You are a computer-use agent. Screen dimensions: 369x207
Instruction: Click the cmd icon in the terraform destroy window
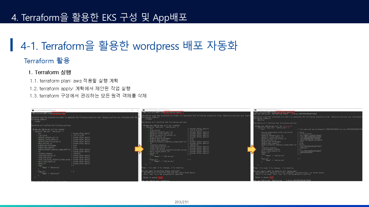(x=255, y=110)
